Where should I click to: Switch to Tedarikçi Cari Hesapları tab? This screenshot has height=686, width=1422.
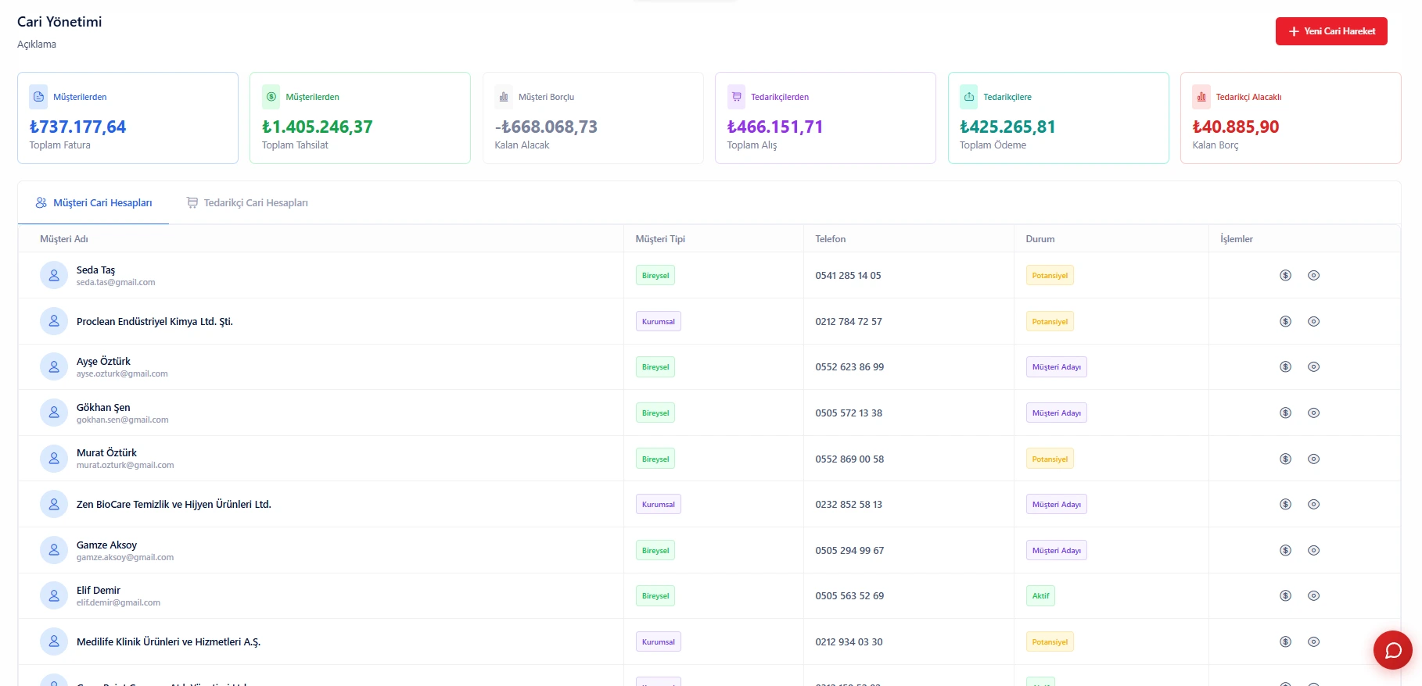pos(247,203)
